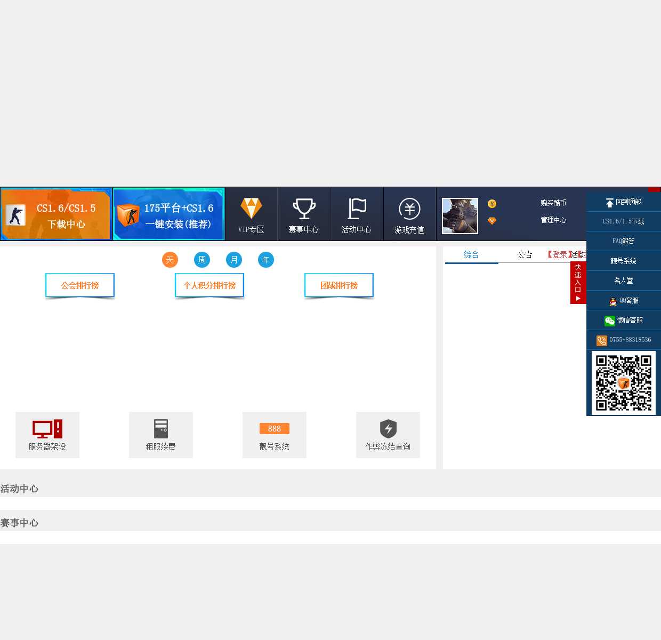Click the QR code image in the sidebar
The height and width of the screenshot is (640, 661).
click(x=624, y=383)
